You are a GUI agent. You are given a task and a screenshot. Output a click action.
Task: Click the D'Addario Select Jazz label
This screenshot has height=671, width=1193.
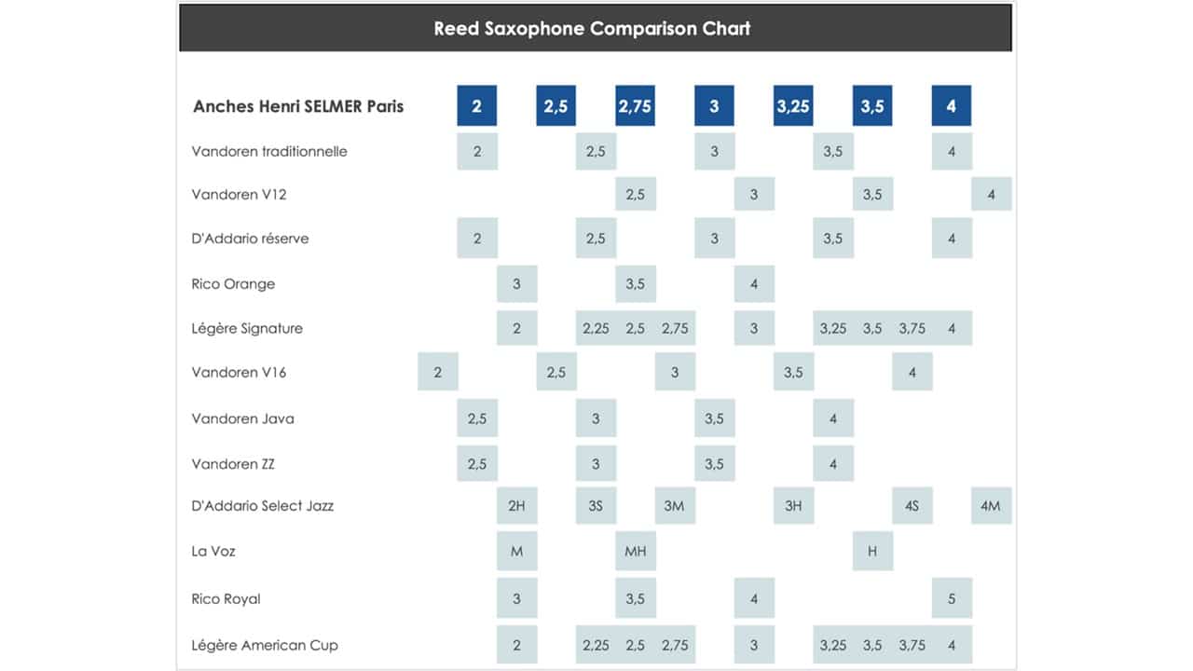coord(262,506)
